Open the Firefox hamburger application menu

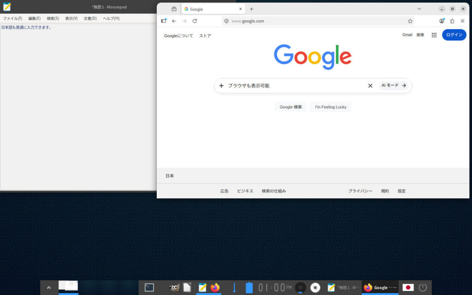462,21
